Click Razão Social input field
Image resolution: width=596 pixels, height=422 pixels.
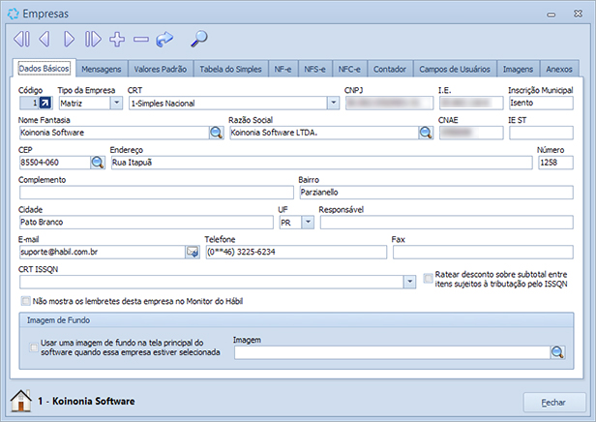tap(324, 133)
